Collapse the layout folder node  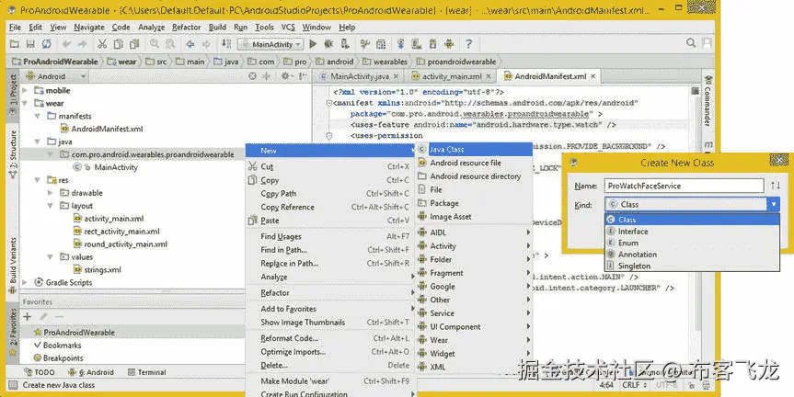[50, 206]
